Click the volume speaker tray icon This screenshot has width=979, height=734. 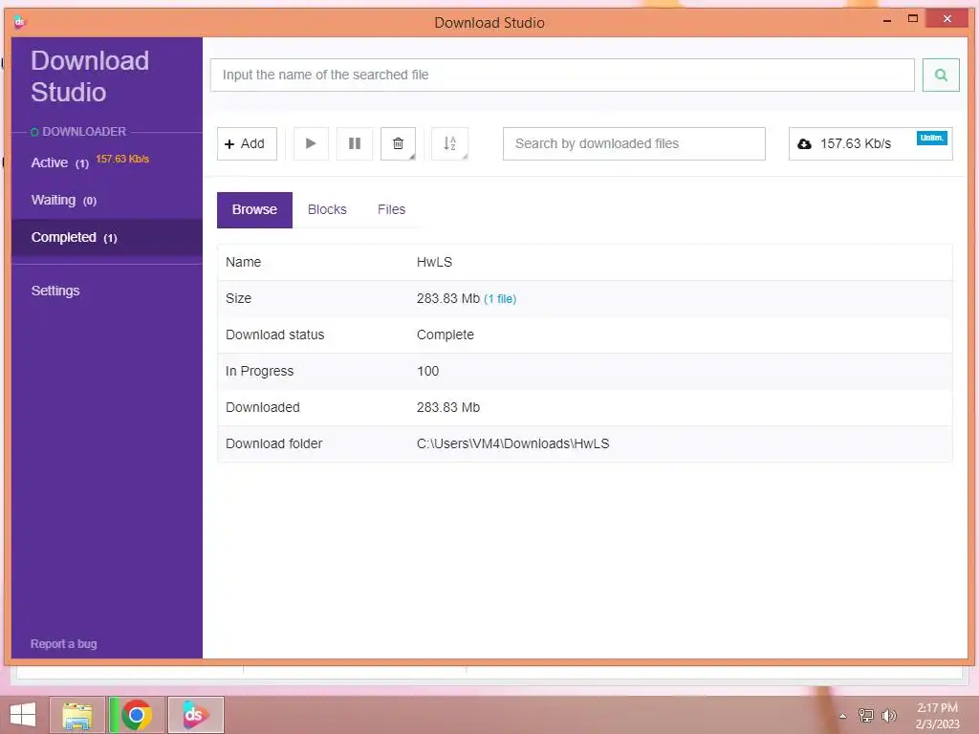[x=888, y=715]
